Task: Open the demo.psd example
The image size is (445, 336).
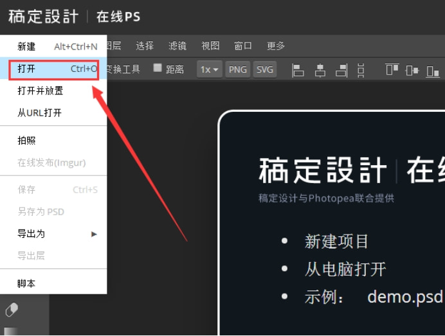Action: click(x=405, y=297)
